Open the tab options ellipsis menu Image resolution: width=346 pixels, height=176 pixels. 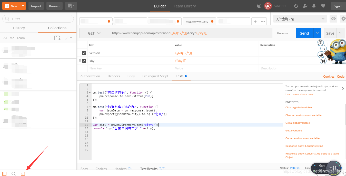tap(263, 22)
